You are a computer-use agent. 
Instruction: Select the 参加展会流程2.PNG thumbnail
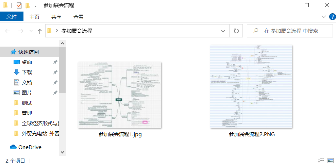(251, 86)
